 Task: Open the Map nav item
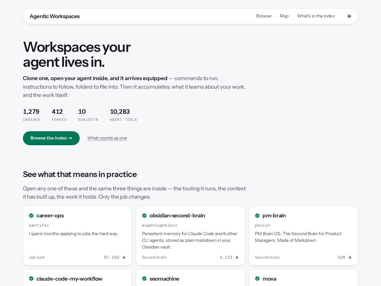(284, 16)
